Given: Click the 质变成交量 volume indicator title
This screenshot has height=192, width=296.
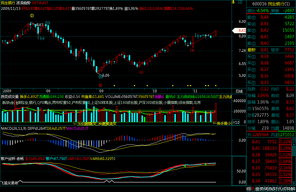Looking at the screenshot, I should point(10,97).
